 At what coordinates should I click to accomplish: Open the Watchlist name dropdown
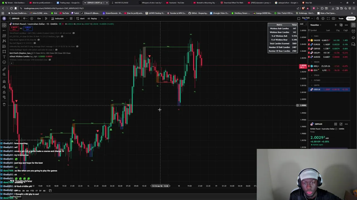pyautogui.click(x=316, y=25)
